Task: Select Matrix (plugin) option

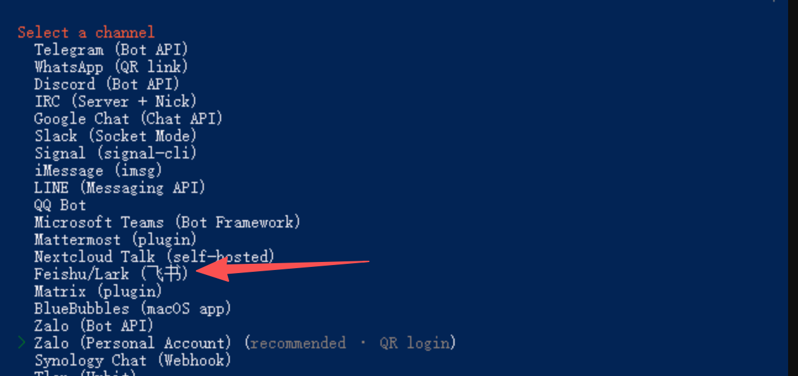Action: (98, 291)
